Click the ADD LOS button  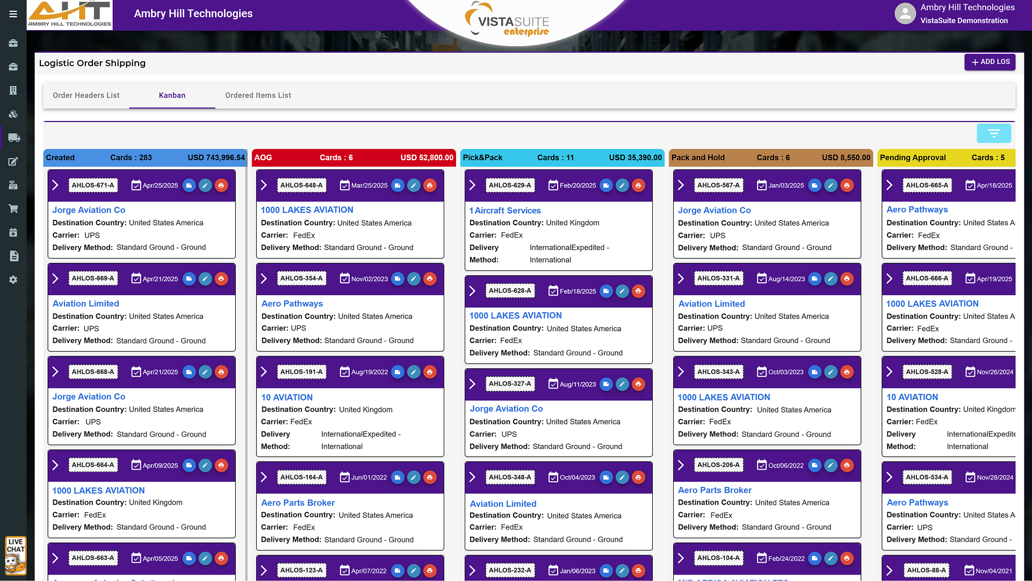point(990,62)
